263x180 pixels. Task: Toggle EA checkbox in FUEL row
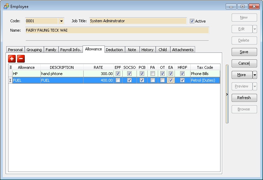click(x=171, y=80)
